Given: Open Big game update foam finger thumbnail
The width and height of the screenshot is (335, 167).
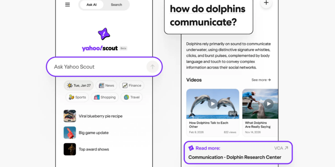Looking at the screenshot, I should point(70,133).
